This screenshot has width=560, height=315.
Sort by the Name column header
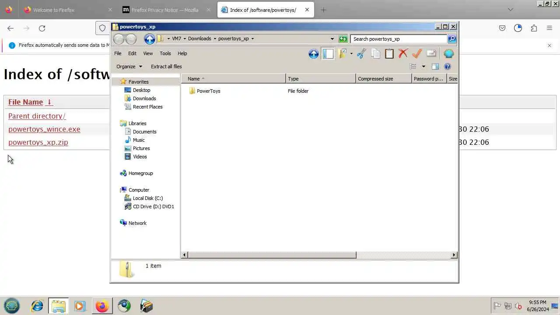click(x=234, y=79)
